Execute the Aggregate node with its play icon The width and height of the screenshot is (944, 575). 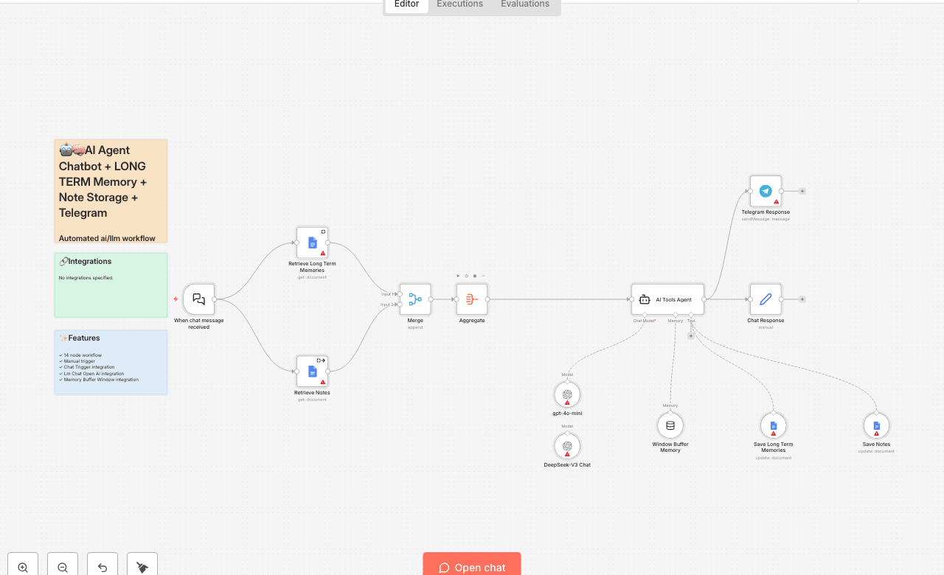(x=458, y=276)
